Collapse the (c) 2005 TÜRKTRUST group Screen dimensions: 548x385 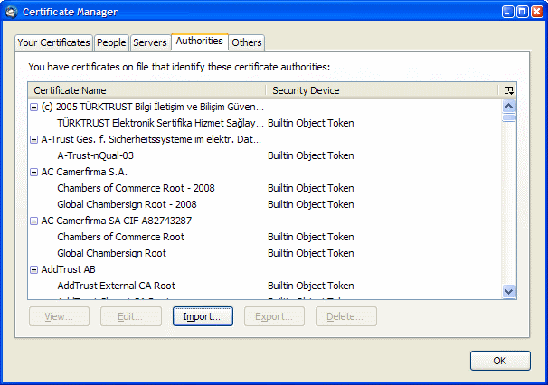pyautogui.click(x=33, y=107)
